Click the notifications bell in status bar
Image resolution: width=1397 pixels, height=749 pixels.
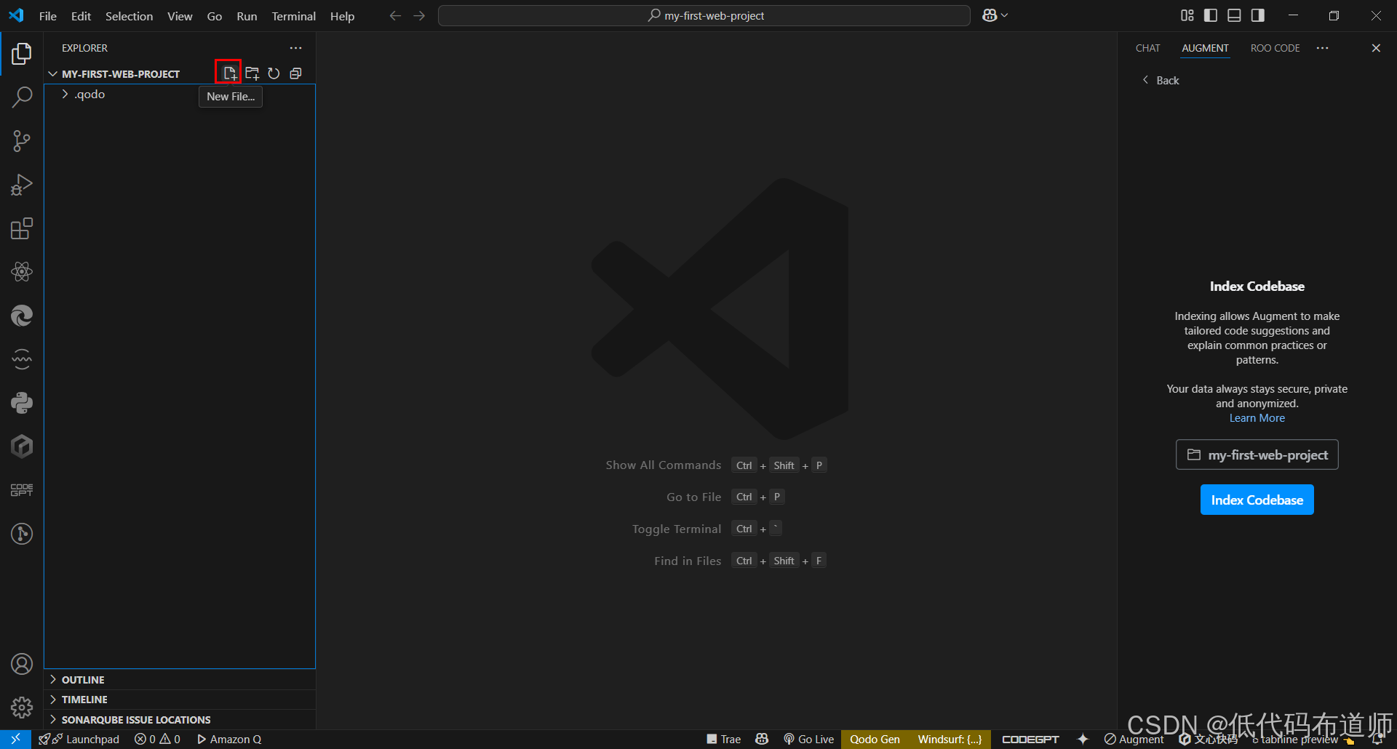[x=1377, y=739]
